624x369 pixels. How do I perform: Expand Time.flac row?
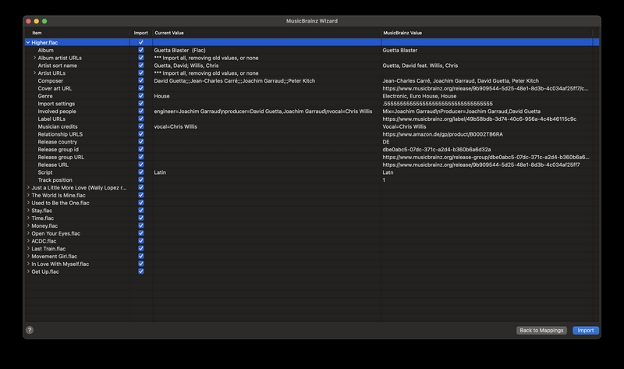[28, 218]
